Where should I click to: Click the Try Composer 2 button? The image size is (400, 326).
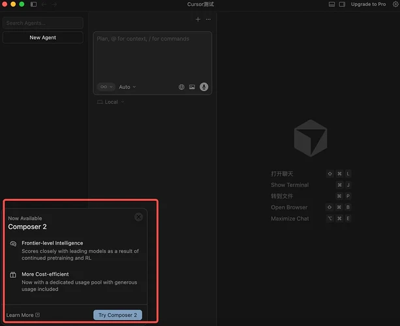pyautogui.click(x=117, y=315)
